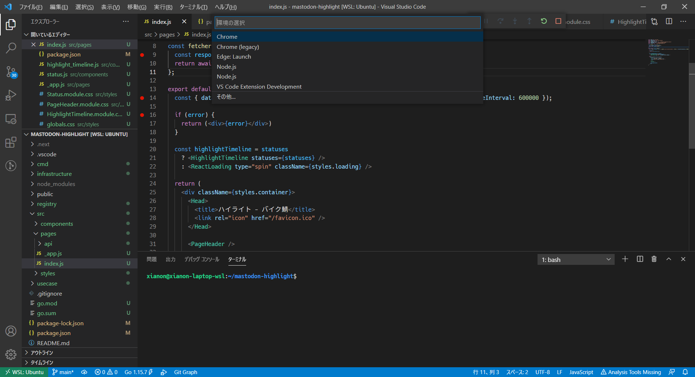Split the terminal panel
Image resolution: width=695 pixels, height=377 pixels.
(640, 259)
